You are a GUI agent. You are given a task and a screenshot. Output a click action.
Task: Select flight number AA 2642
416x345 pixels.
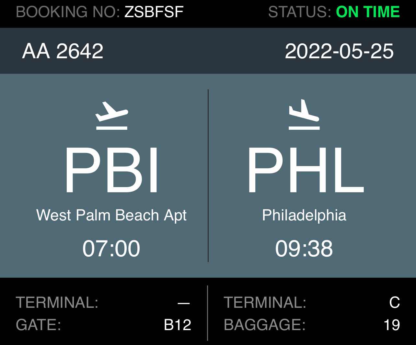pyautogui.click(x=63, y=51)
